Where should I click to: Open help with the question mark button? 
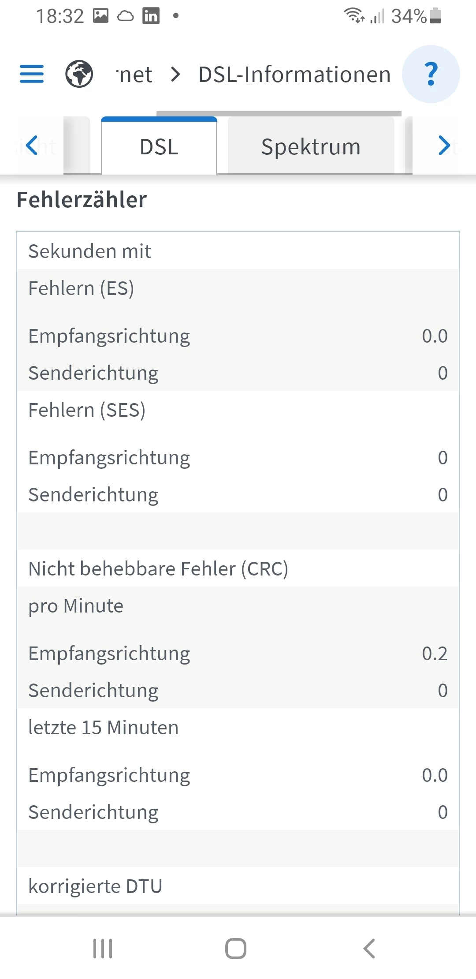[431, 74]
